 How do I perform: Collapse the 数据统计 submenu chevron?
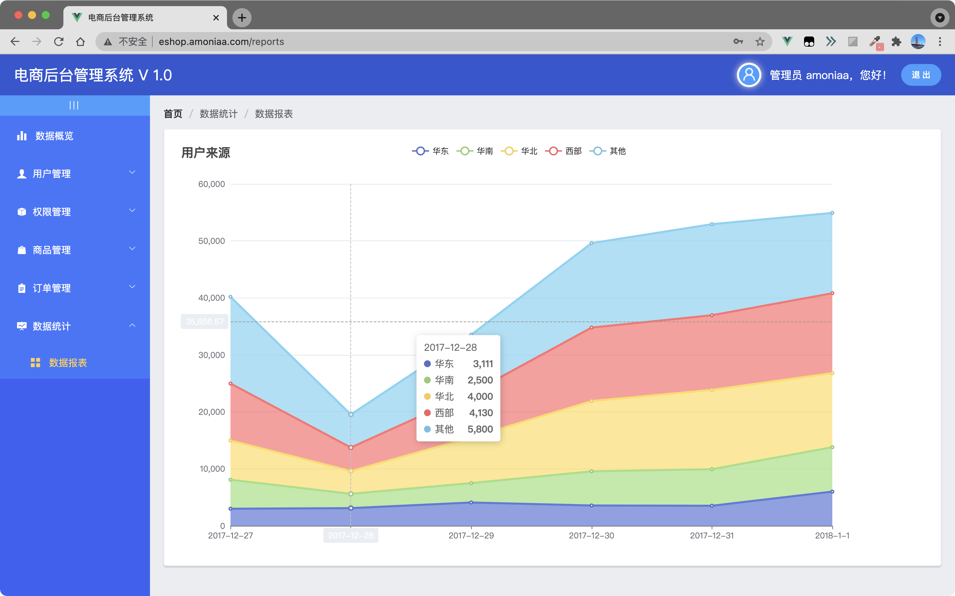(x=132, y=326)
